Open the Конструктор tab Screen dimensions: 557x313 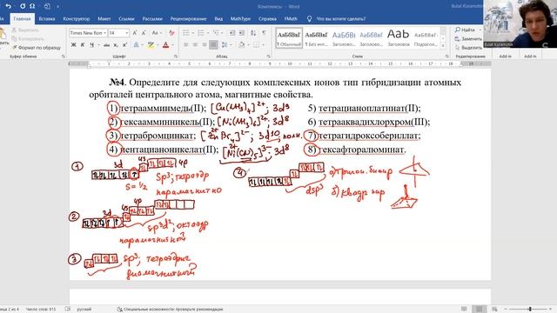[77, 19]
